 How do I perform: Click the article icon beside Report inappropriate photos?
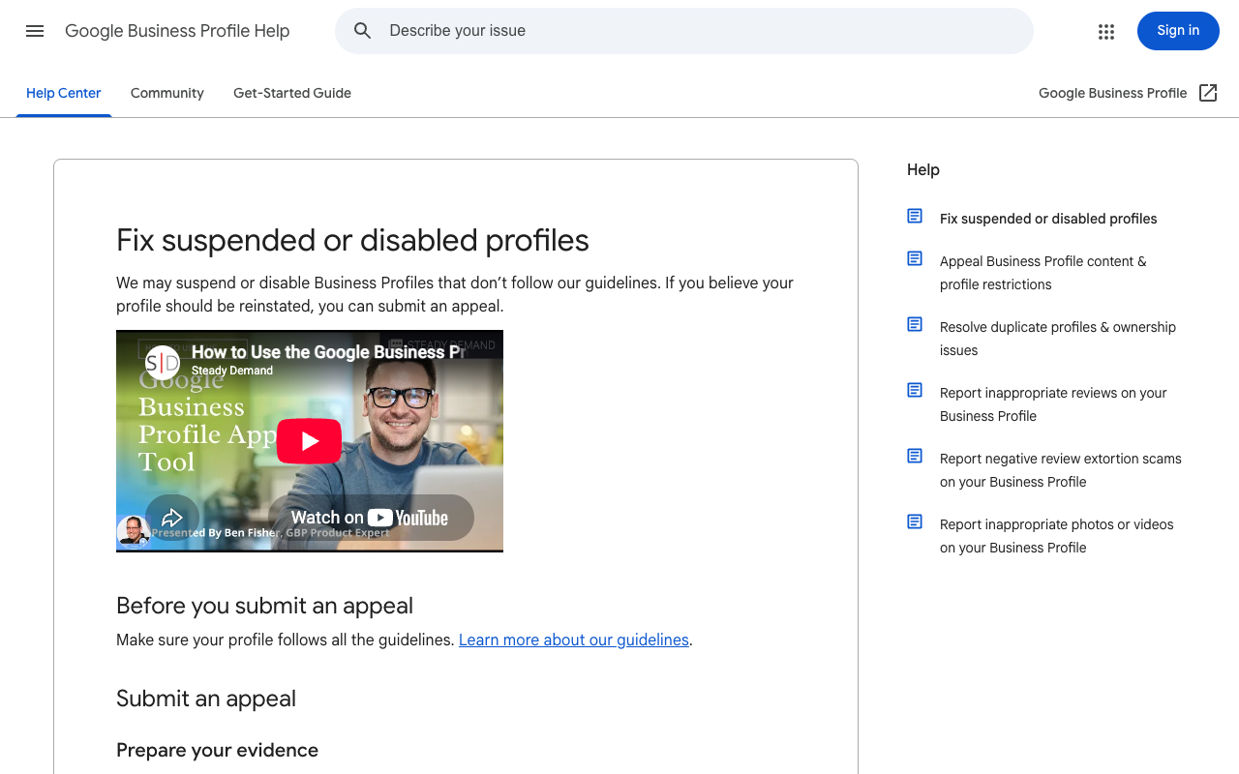tap(915, 521)
